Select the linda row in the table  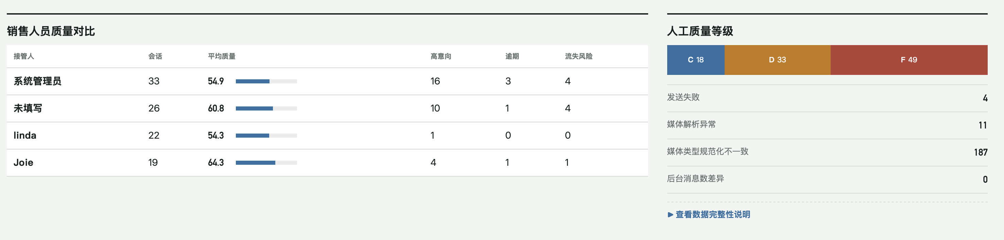327,136
